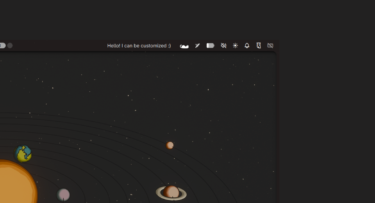This screenshot has width=375, height=203.
Task: Open notifications via the bell icon
Action: [x=247, y=45]
